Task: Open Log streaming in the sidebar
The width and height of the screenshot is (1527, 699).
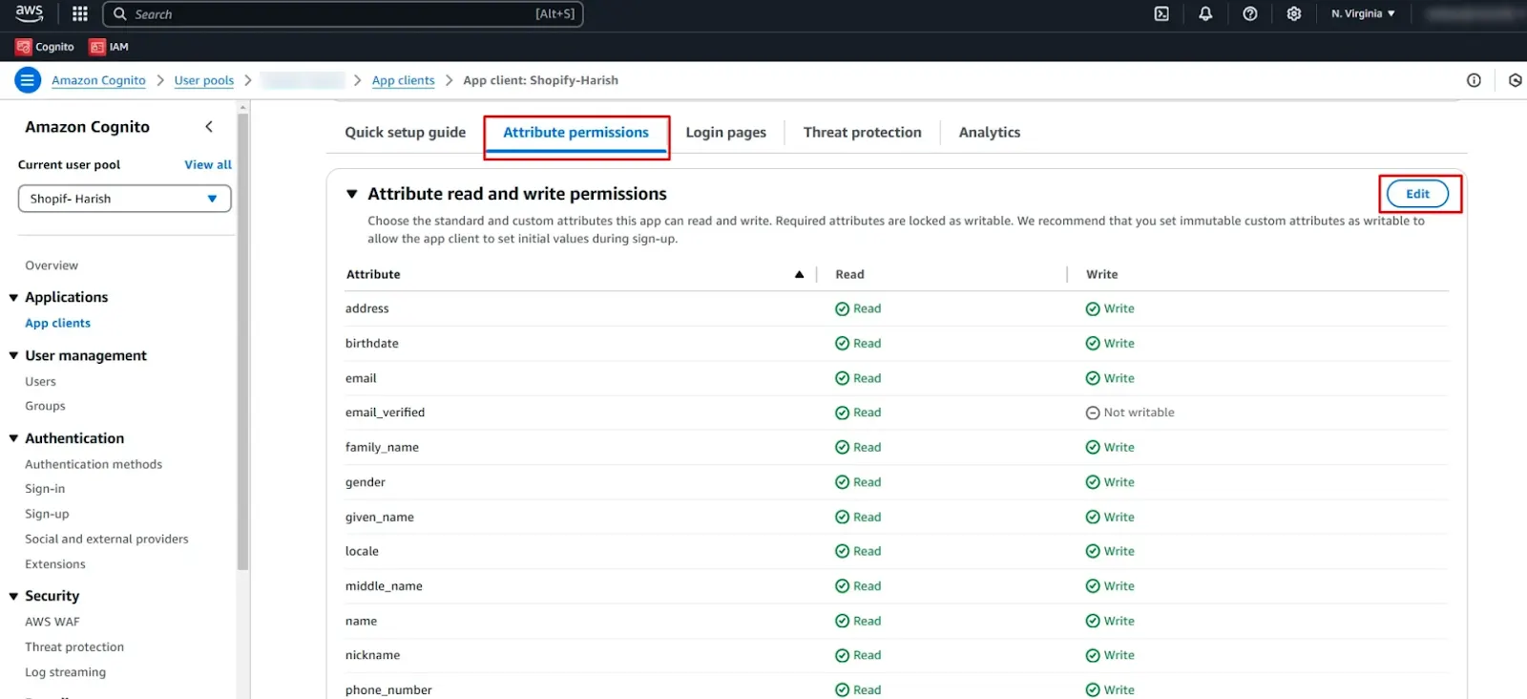Action: click(x=65, y=672)
